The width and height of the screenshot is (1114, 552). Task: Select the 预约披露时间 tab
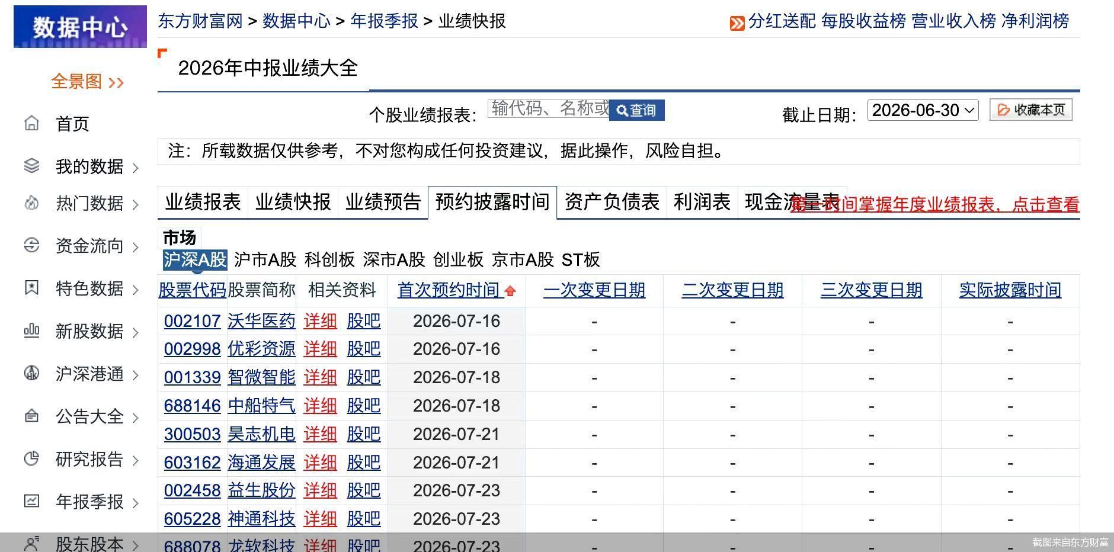(x=492, y=202)
